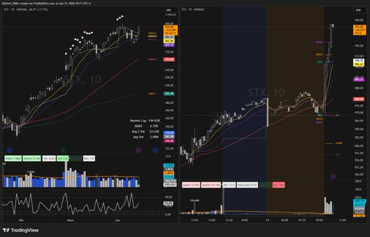
Task: Click the Vol+ 1.11x box on the 10-minute chart
Action: (229, 185)
